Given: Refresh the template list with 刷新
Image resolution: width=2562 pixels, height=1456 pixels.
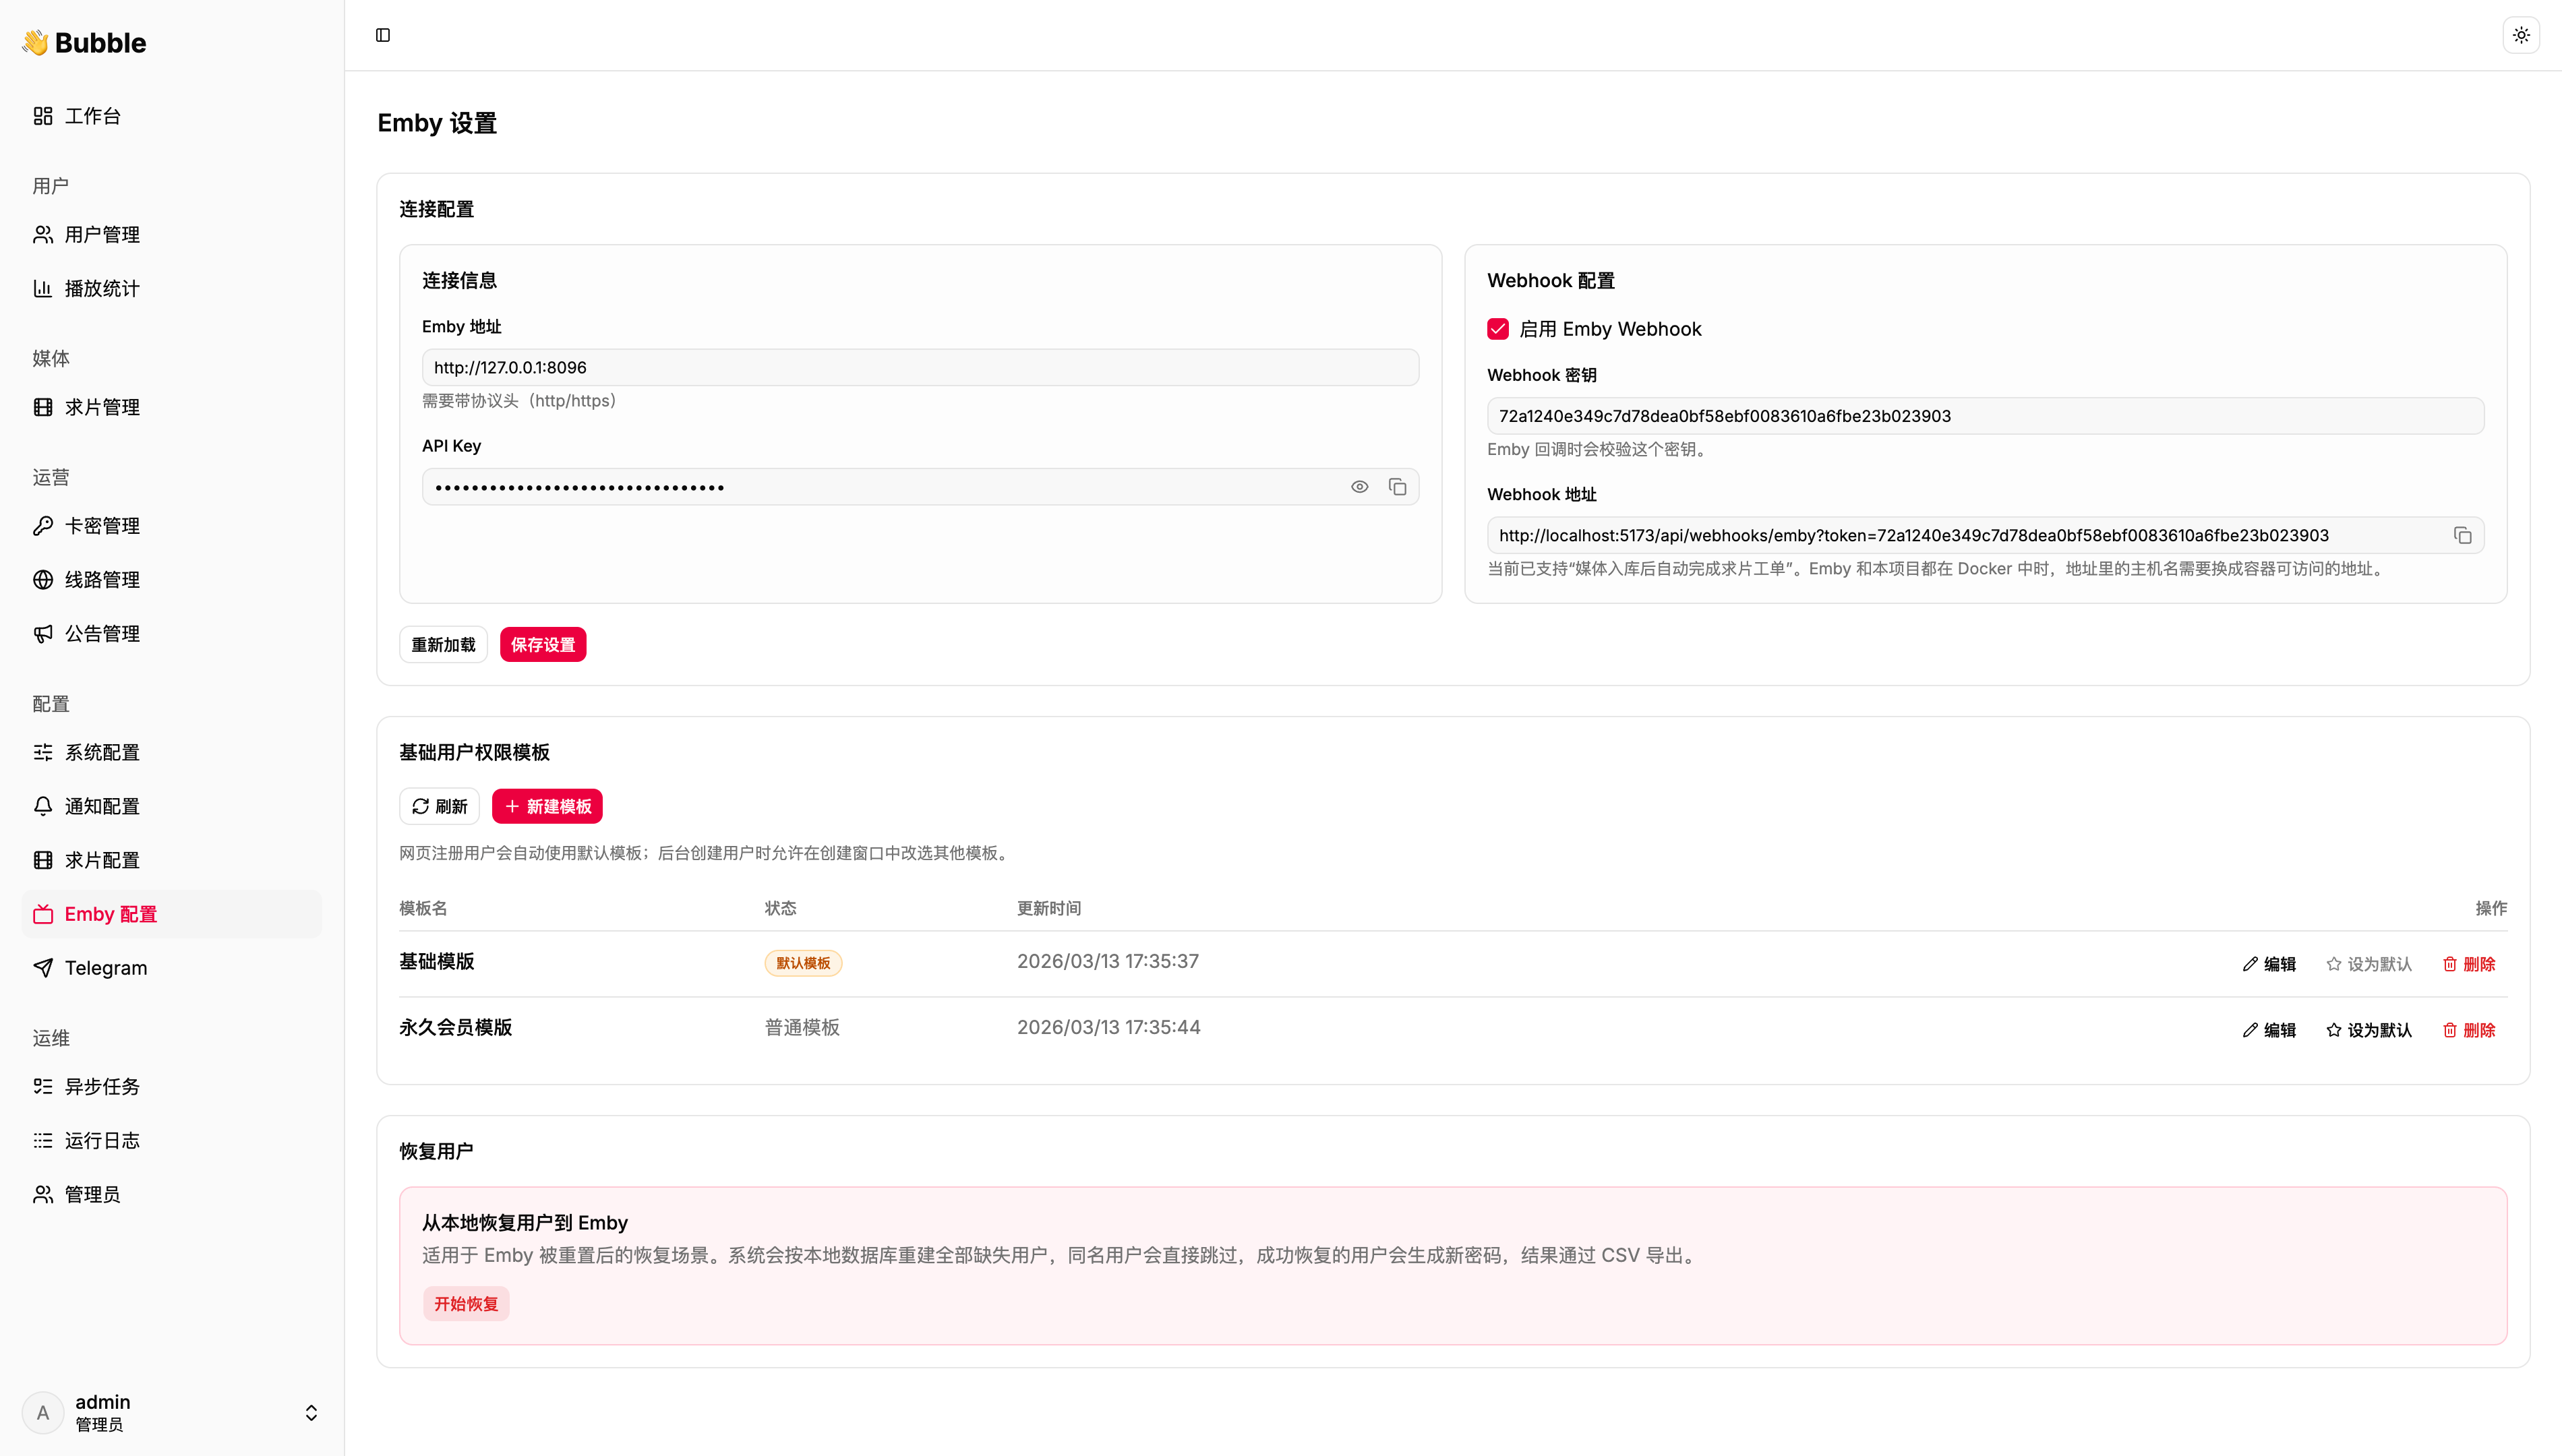Looking at the screenshot, I should click(x=439, y=806).
